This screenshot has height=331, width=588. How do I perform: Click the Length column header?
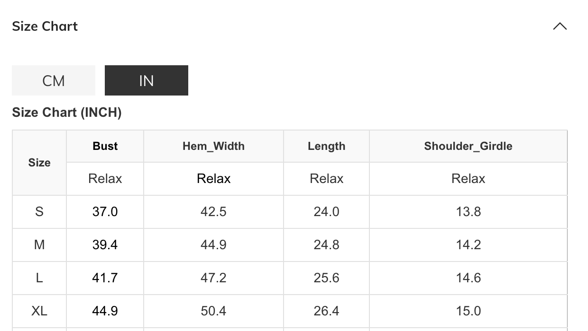[326, 146]
